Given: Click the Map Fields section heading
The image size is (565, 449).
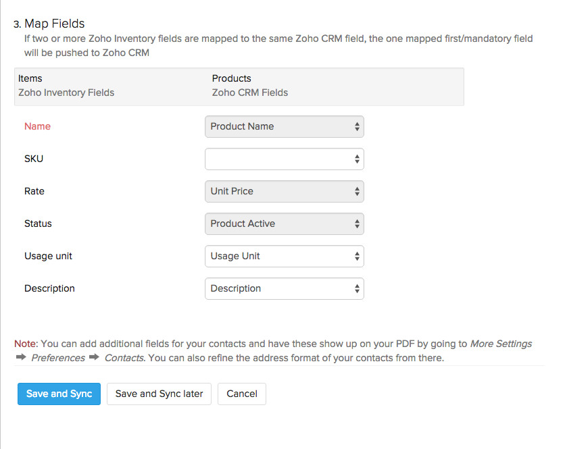Looking at the screenshot, I should tap(55, 24).
